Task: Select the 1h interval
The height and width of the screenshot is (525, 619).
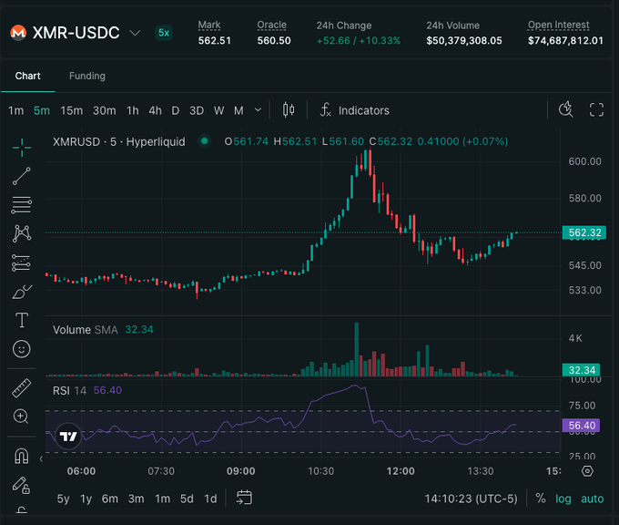Action: pyautogui.click(x=133, y=110)
